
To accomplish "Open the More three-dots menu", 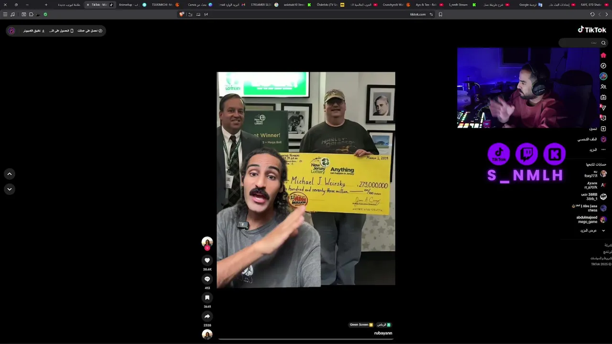I will [x=603, y=150].
